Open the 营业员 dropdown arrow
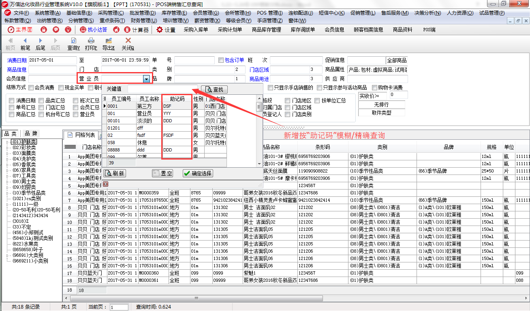Viewport: 530px width, 311px height. click(146, 79)
